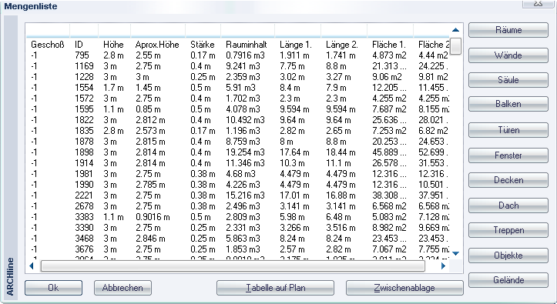This screenshot has height=304, width=557.
Task: Click the Stärke column label
Action: click(x=203, y=45)
